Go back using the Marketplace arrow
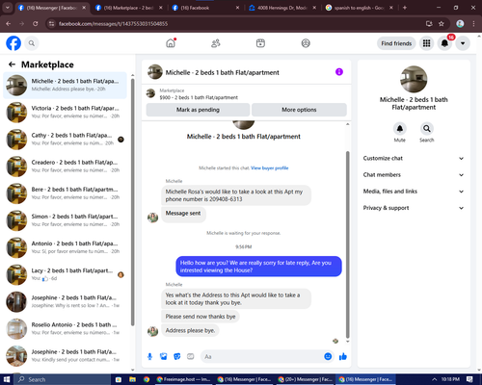This screenshot has width=482, height=385. click(x=12, y=64)
